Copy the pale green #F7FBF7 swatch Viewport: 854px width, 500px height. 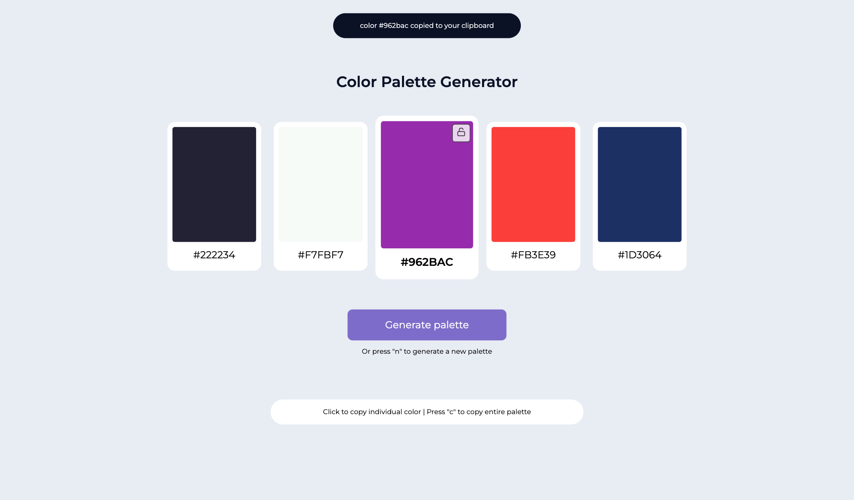click(x=320, y=184)
